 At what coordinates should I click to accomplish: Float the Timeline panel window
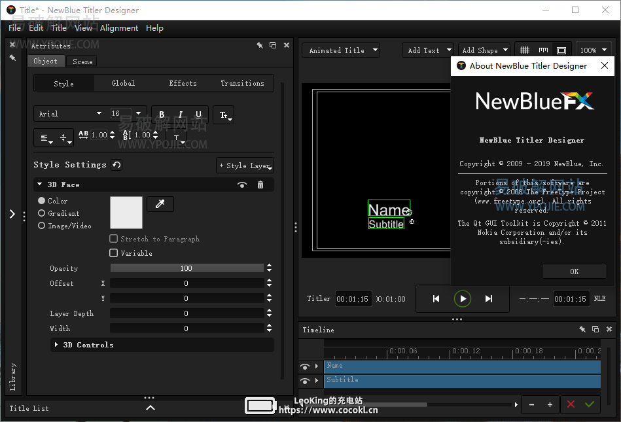click(x=595, y=329)
